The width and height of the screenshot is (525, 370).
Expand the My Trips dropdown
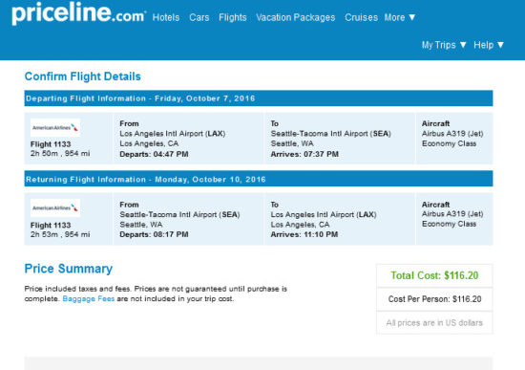(444, 45)
